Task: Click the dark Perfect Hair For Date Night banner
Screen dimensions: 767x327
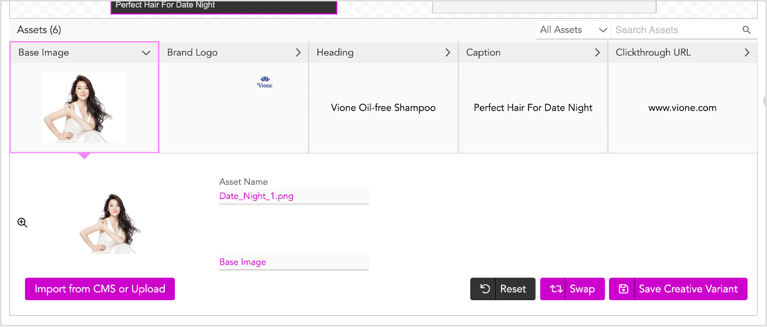Action: click(224, 6)
